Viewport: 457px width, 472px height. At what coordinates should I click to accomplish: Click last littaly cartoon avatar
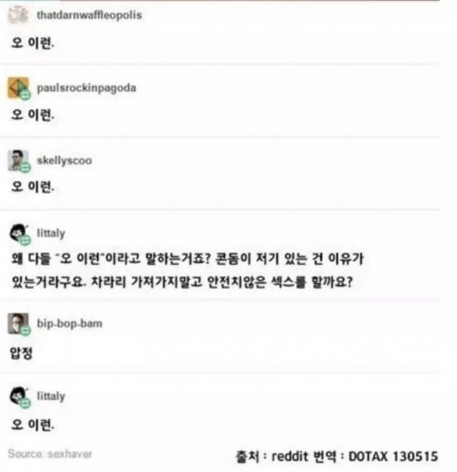[19, 395]
